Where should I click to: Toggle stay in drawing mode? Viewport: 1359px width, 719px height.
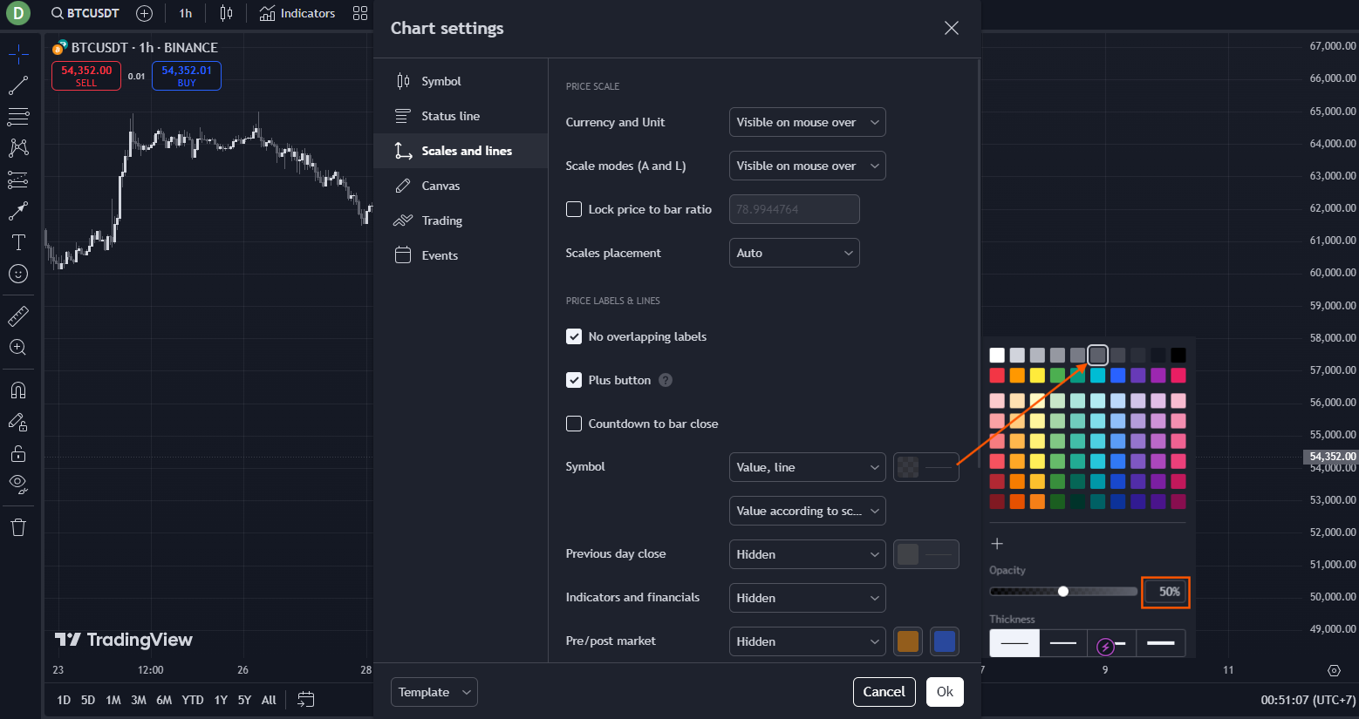point(18,422)
